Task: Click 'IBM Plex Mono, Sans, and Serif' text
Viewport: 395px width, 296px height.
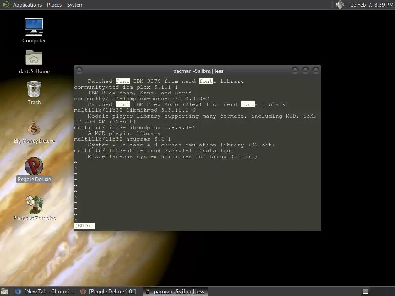Action: [140, 93]
